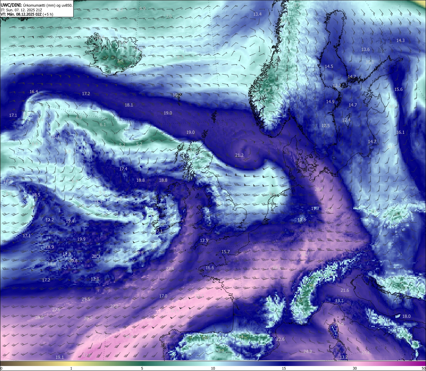Click the map value 15.7
Image resolution: width=426 pixels, height=371 pixels.
226,252
